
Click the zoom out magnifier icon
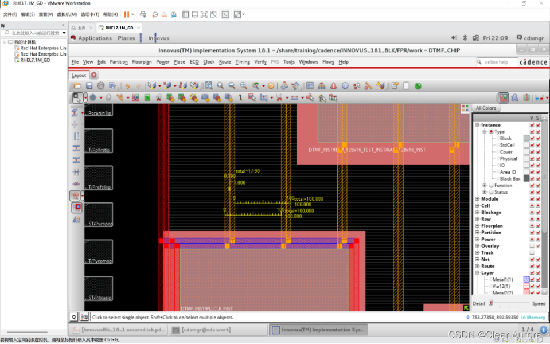(x=232, y=85)
